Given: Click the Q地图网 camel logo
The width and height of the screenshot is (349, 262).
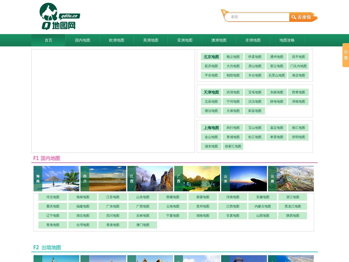Looking at the screenshot, I should pos(60,16).
